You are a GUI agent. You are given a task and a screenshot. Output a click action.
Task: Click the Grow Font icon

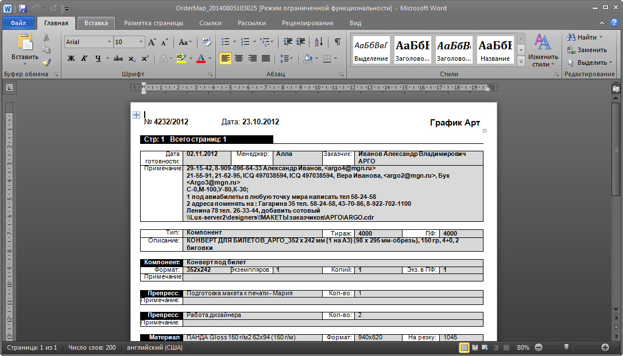pyautogui.click(x=152, y=42)
